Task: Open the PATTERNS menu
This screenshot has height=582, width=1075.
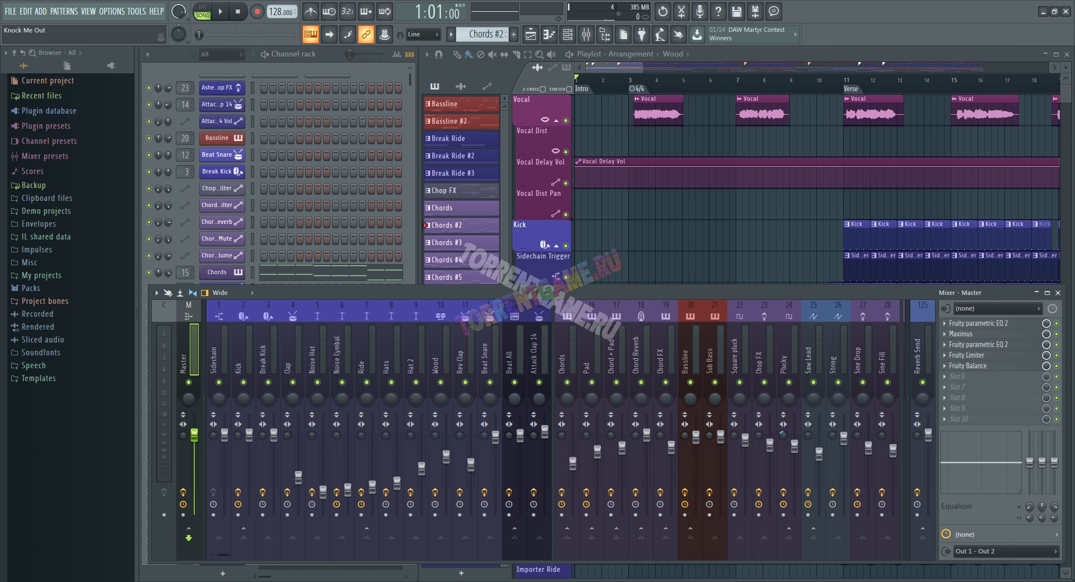Action: pyautogui.click(x=64, y=11)
